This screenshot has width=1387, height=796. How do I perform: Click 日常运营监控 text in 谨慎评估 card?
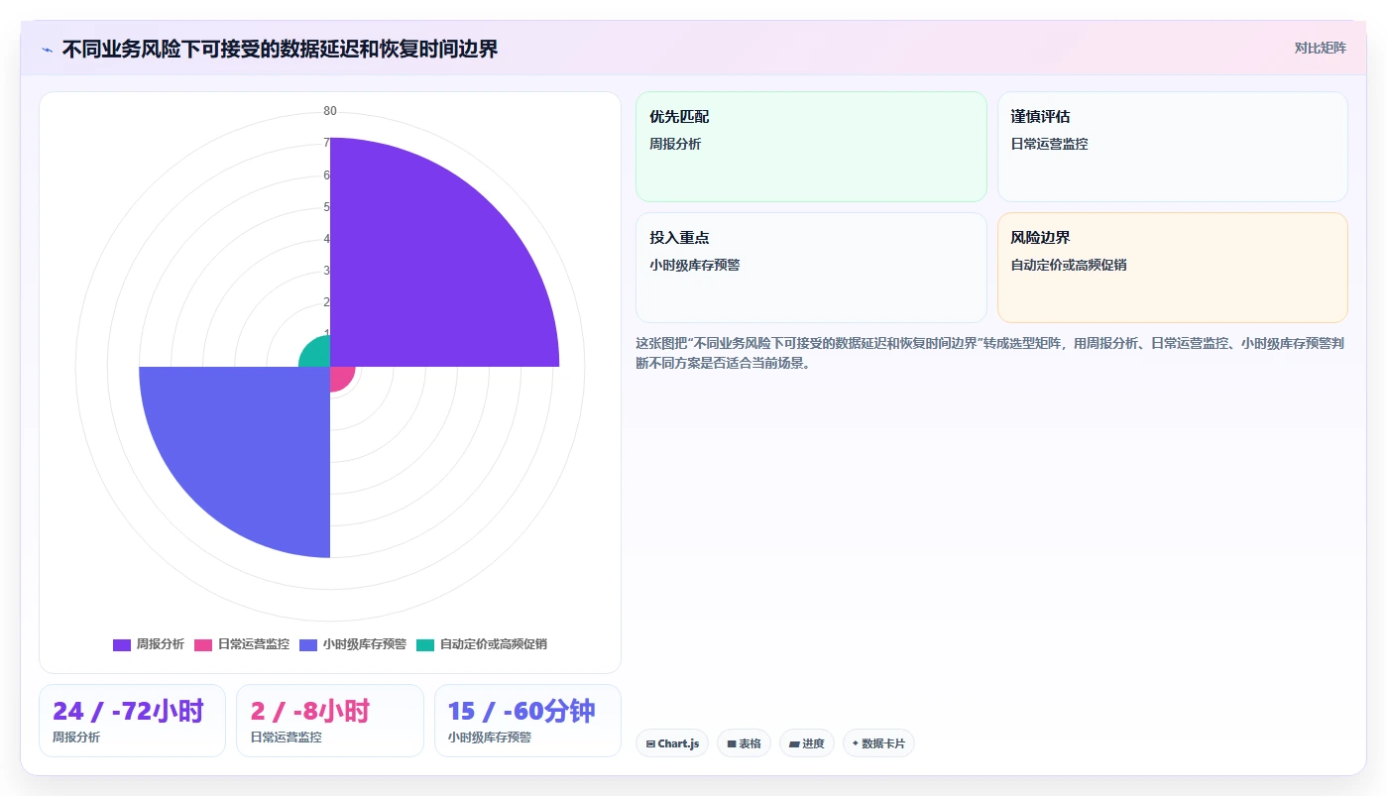1049,144
